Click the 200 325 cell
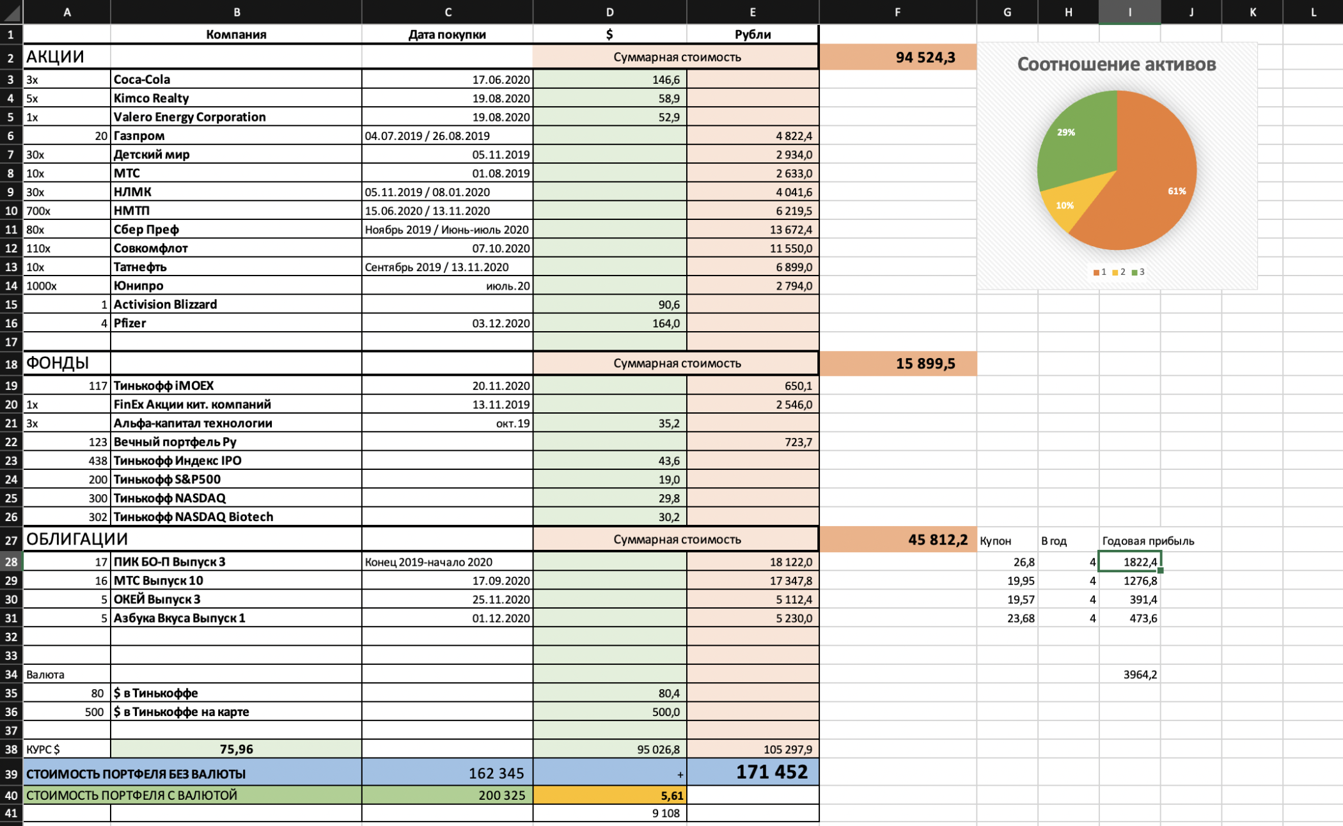 447,795
